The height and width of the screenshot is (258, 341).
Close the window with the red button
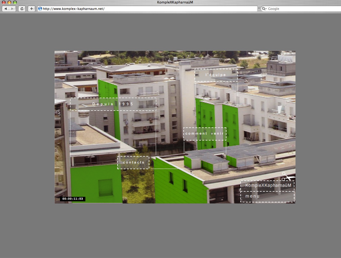[4, 2]
